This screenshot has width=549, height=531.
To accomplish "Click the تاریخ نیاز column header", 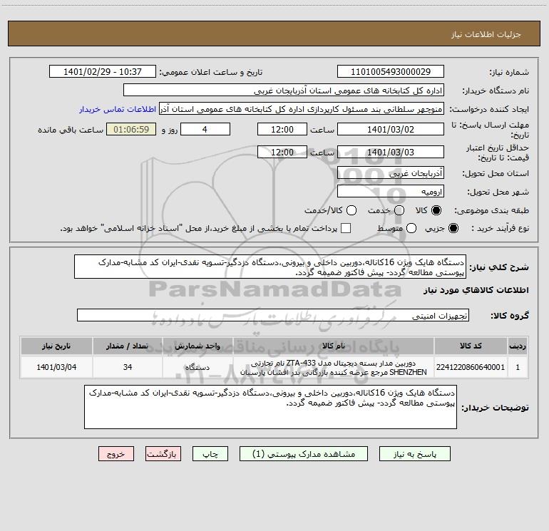I will click(56, 346).
